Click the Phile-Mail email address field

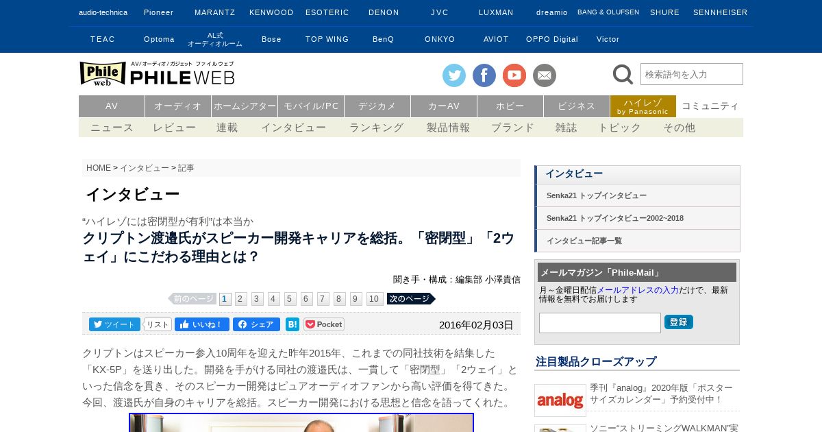click(600, 323)
